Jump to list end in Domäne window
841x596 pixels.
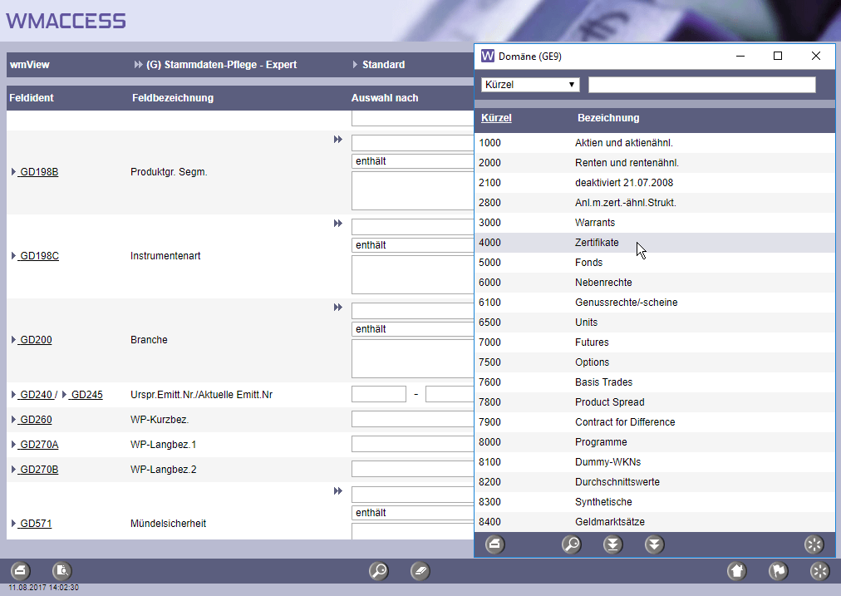(612, 544)
